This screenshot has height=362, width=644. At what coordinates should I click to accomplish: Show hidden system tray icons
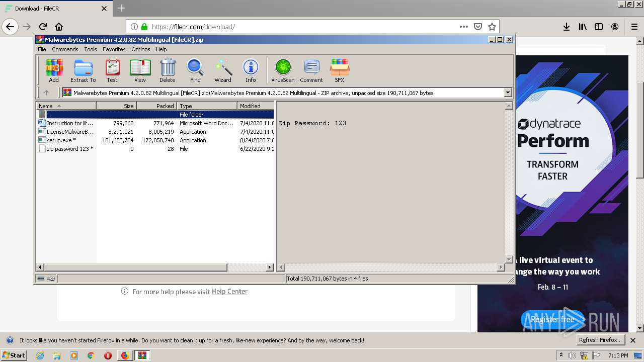click(561, 355)
